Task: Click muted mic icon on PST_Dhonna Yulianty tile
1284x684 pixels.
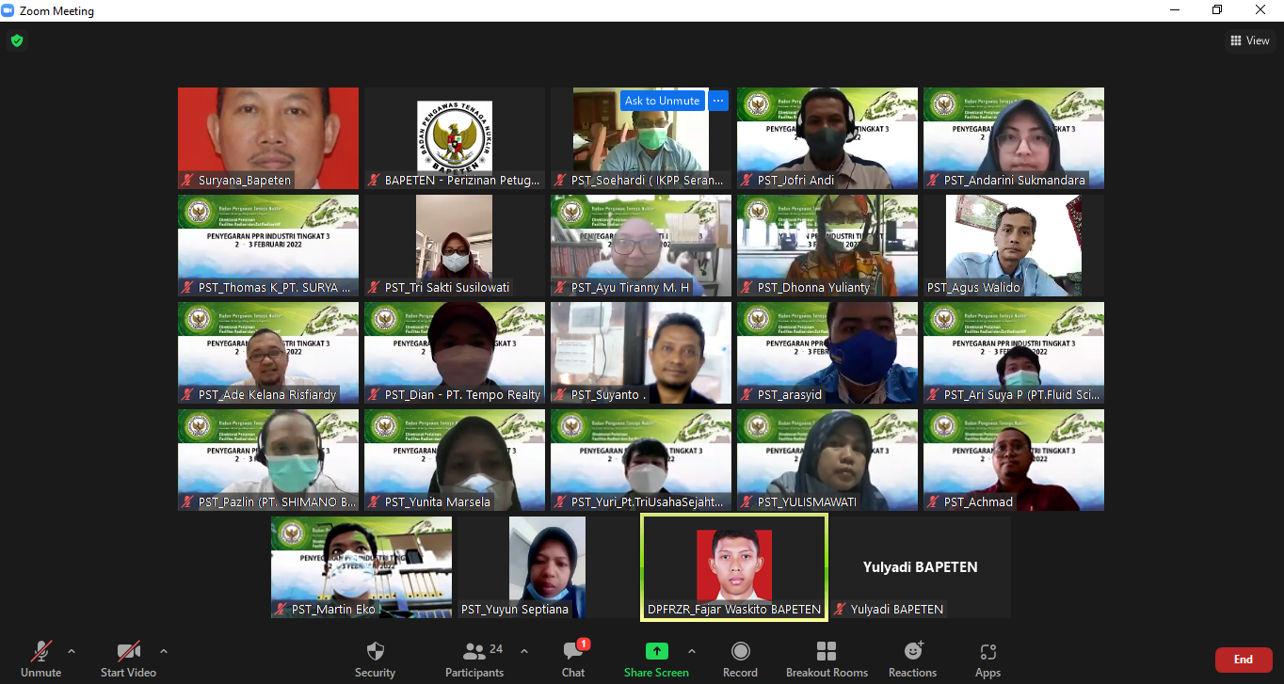Action: pyautogui.click(x=747, y=287)
